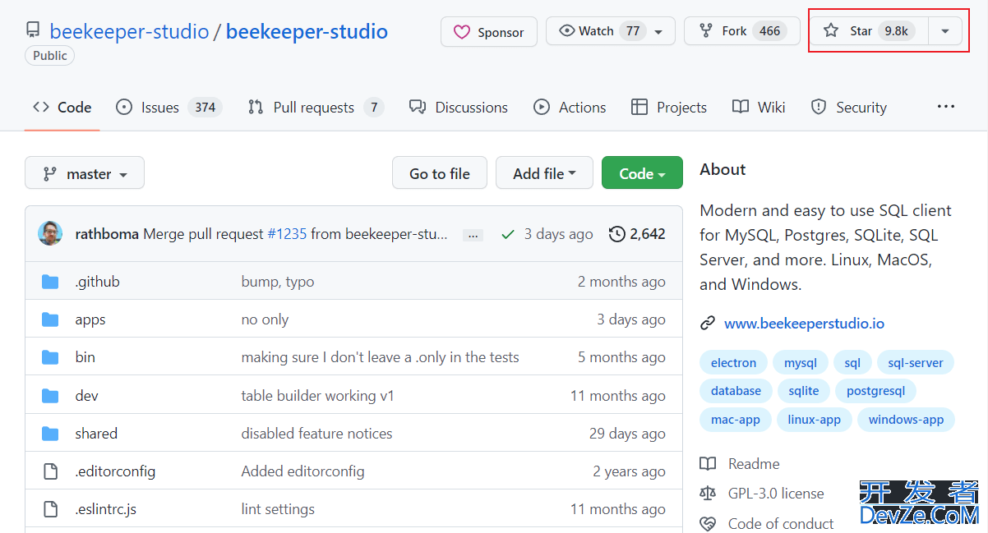
Task: Open the Pull requests tab
Action: coord(315,108)
